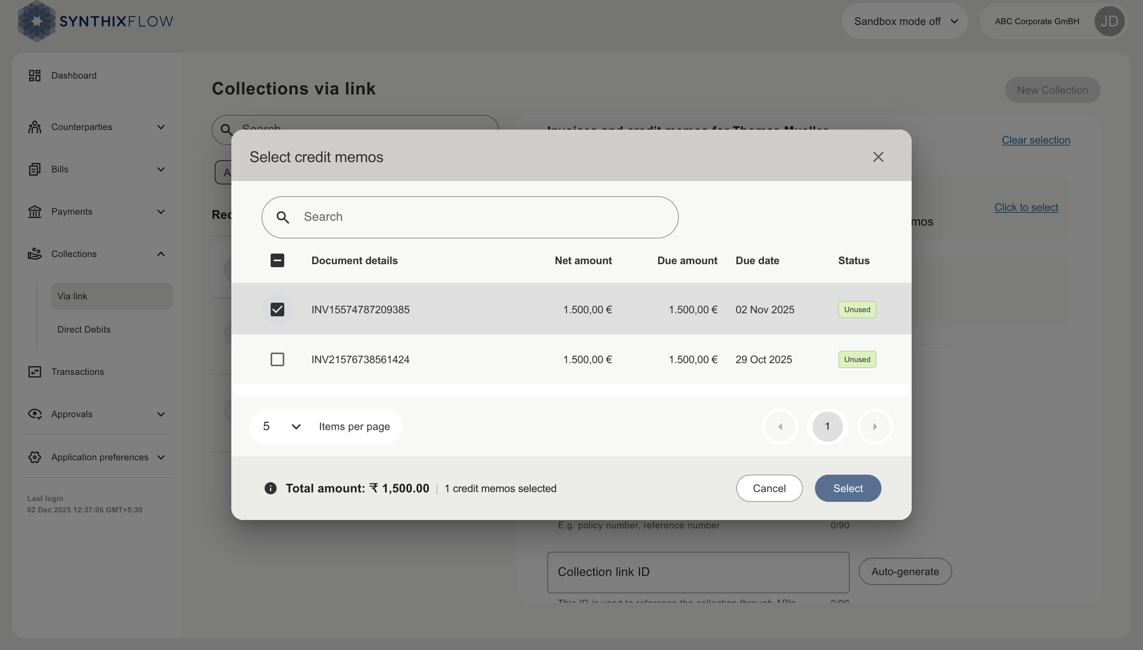This screenshot has width=1143, height=650.
Task: Click the Transactions icon in sidebar
Action: pos(34,371)
